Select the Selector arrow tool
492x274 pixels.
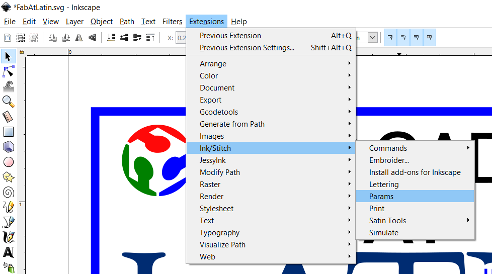(x=8, y=56)
